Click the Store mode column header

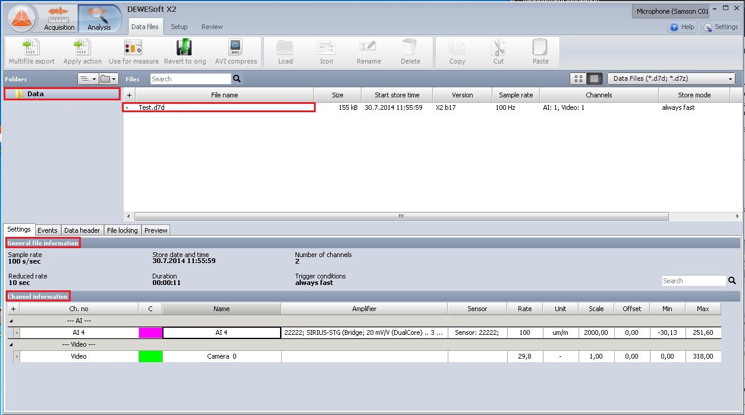click(x=694, y=95)
